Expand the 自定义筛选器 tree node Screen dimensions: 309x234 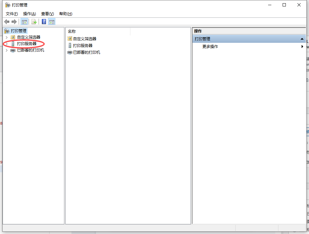(x=6, y=37)
